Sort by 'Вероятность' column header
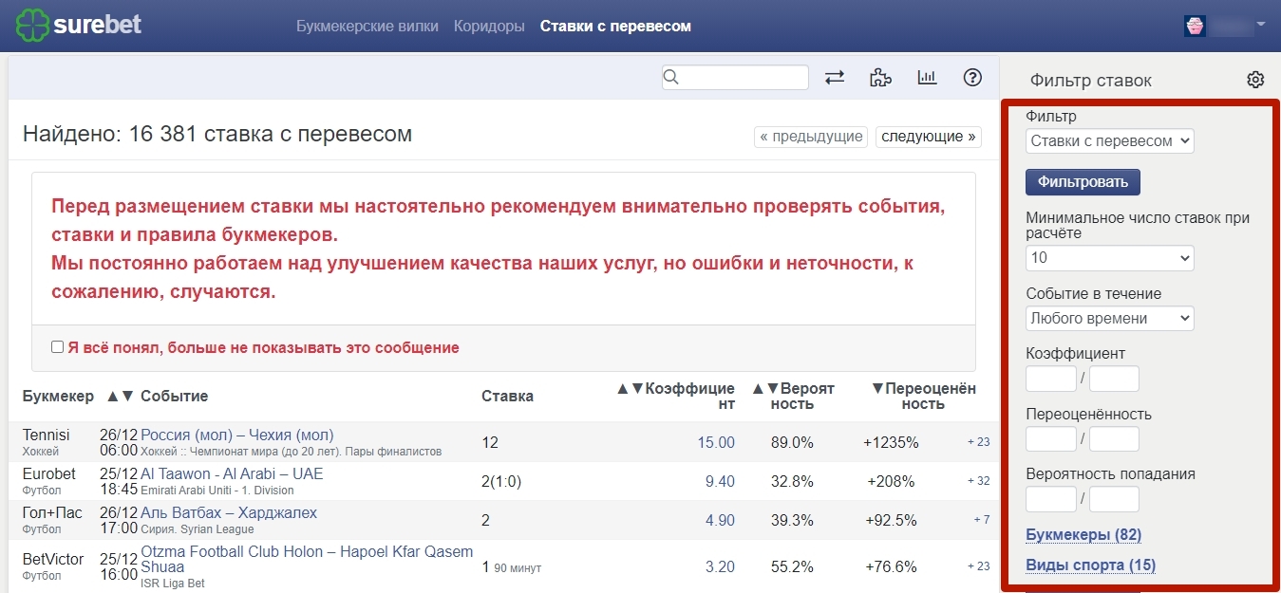 pos(793,396)
